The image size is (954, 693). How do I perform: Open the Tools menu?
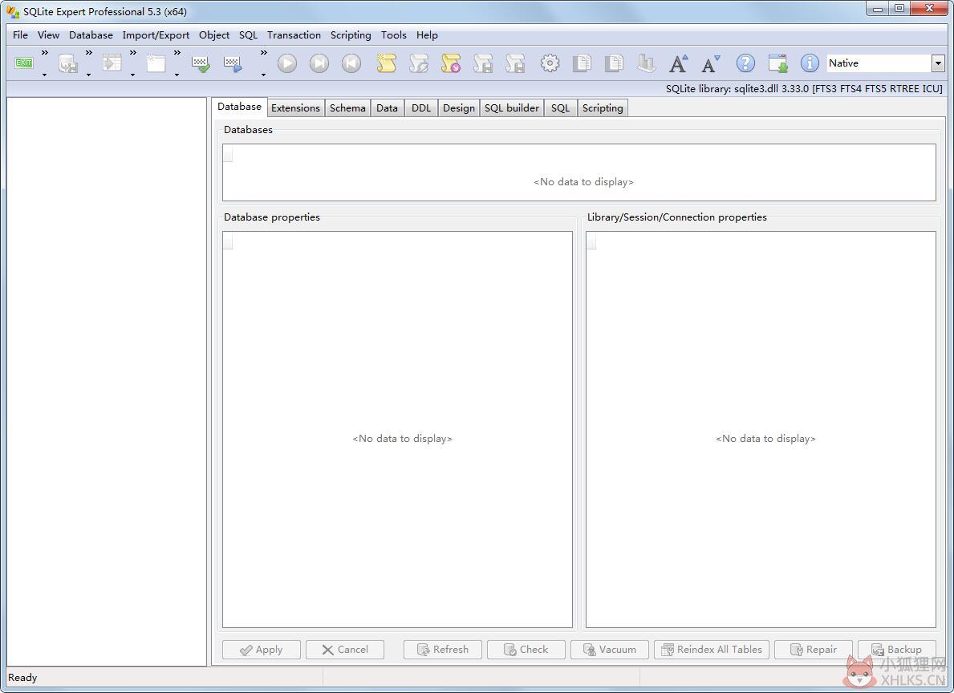(394, 35)
